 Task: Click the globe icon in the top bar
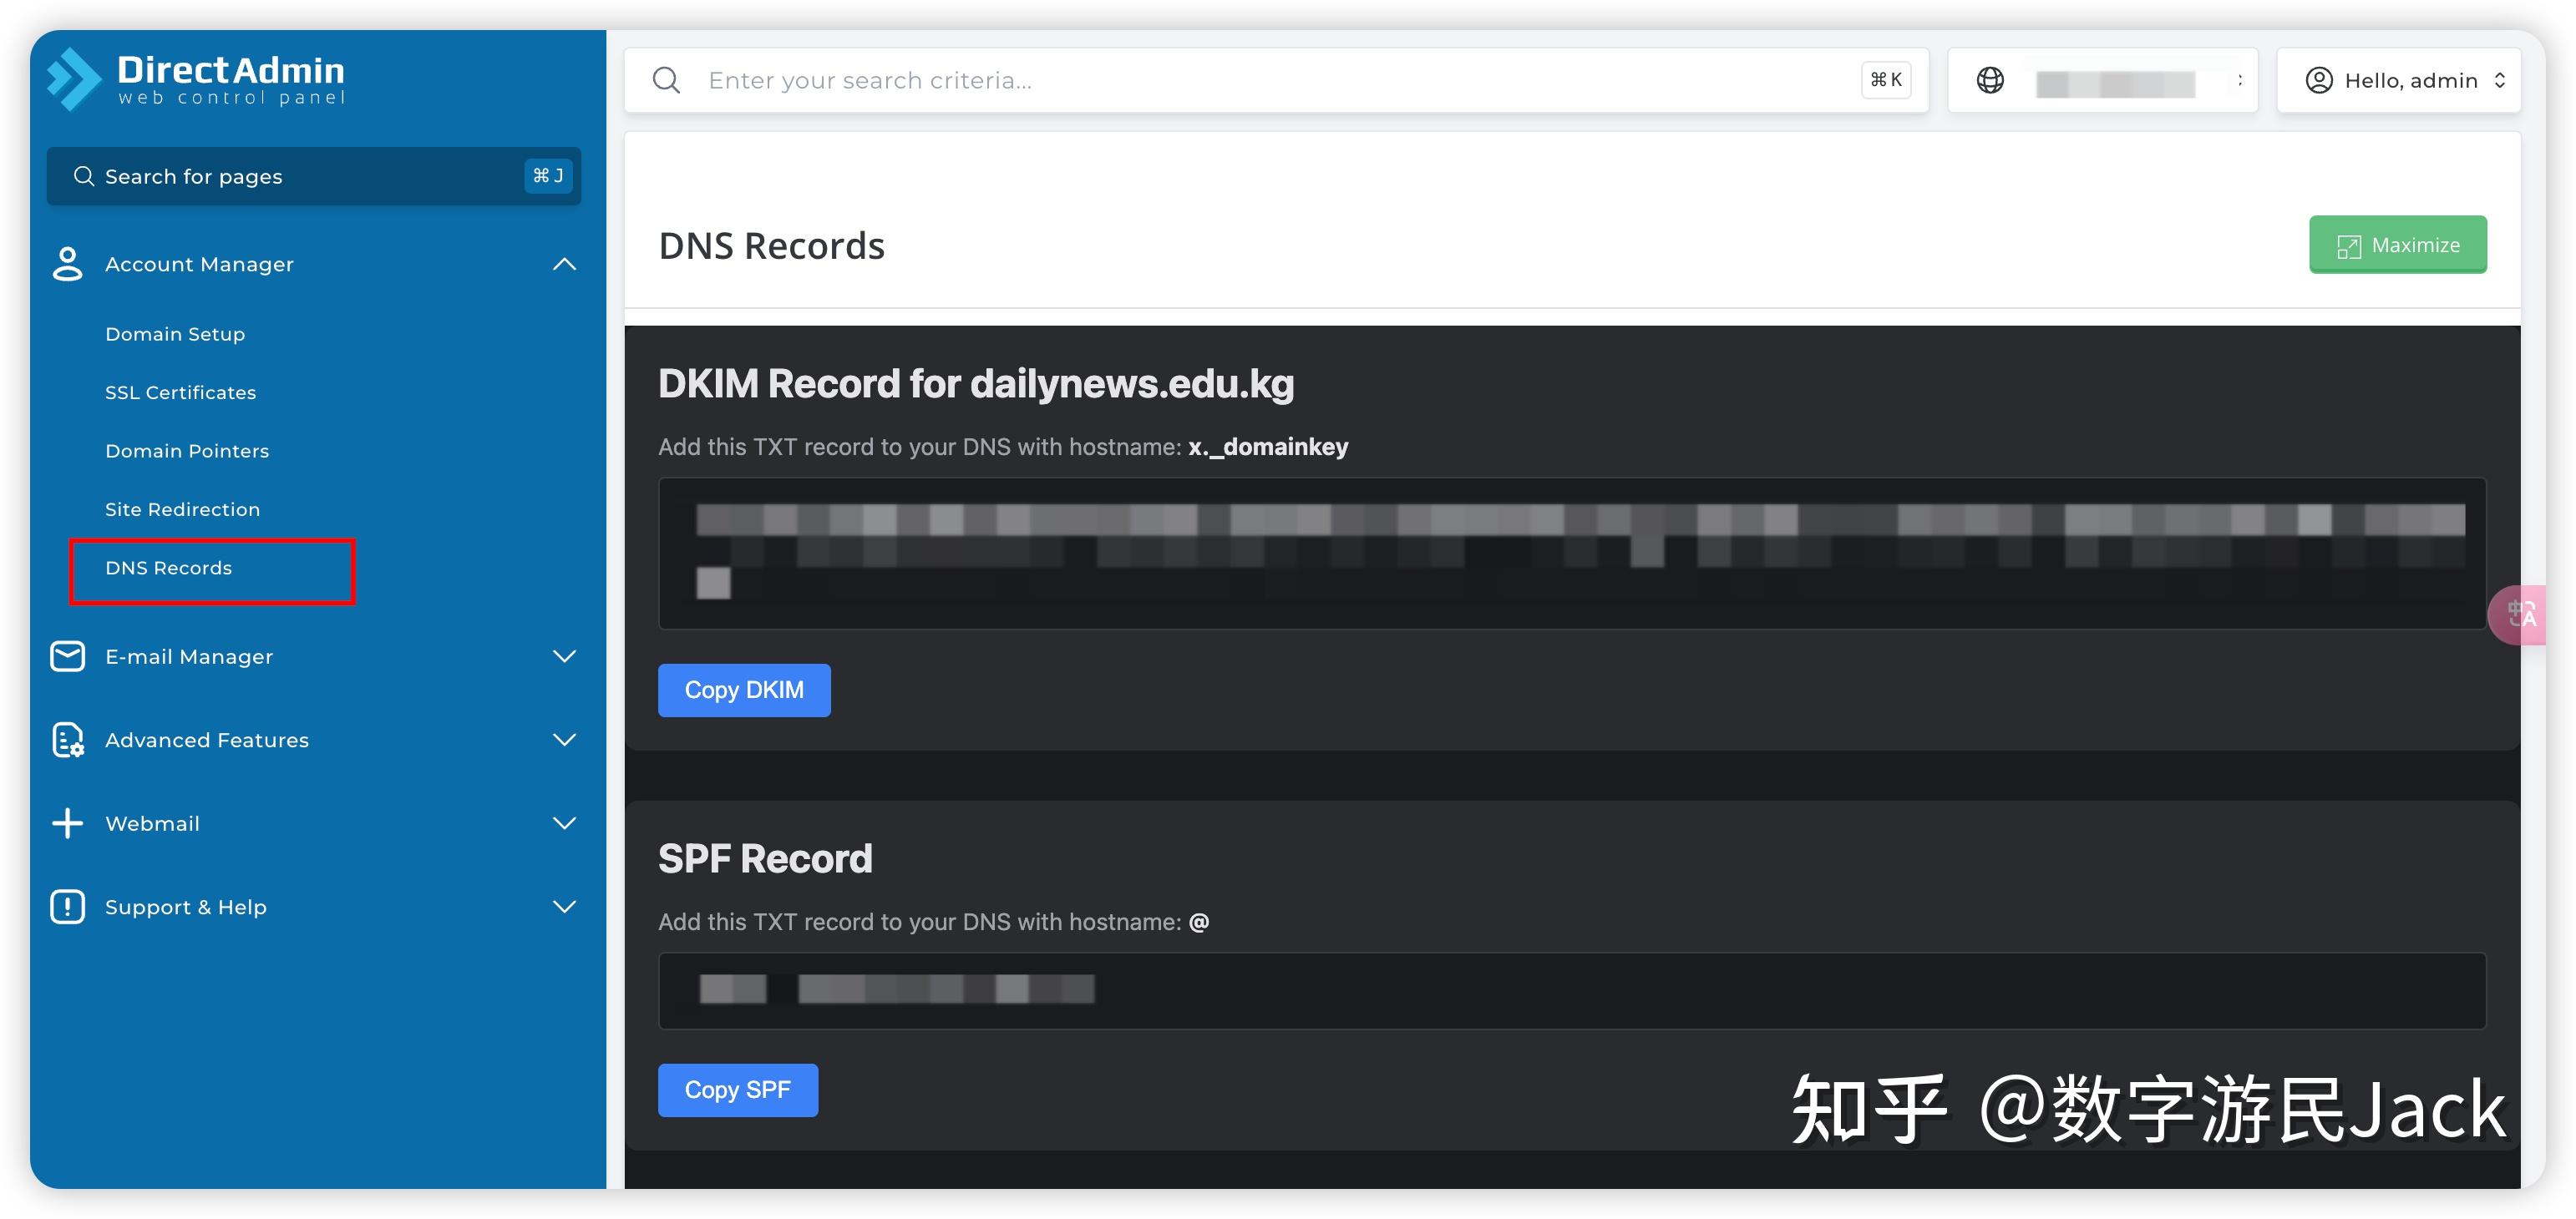click(1990, 80)
